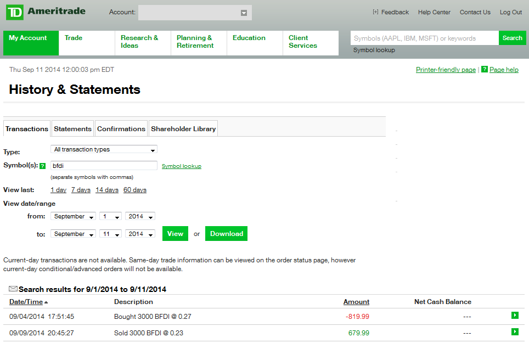This screenshot has height=343, width=529.
Task: Click the green View button
Action: point(175,233)
